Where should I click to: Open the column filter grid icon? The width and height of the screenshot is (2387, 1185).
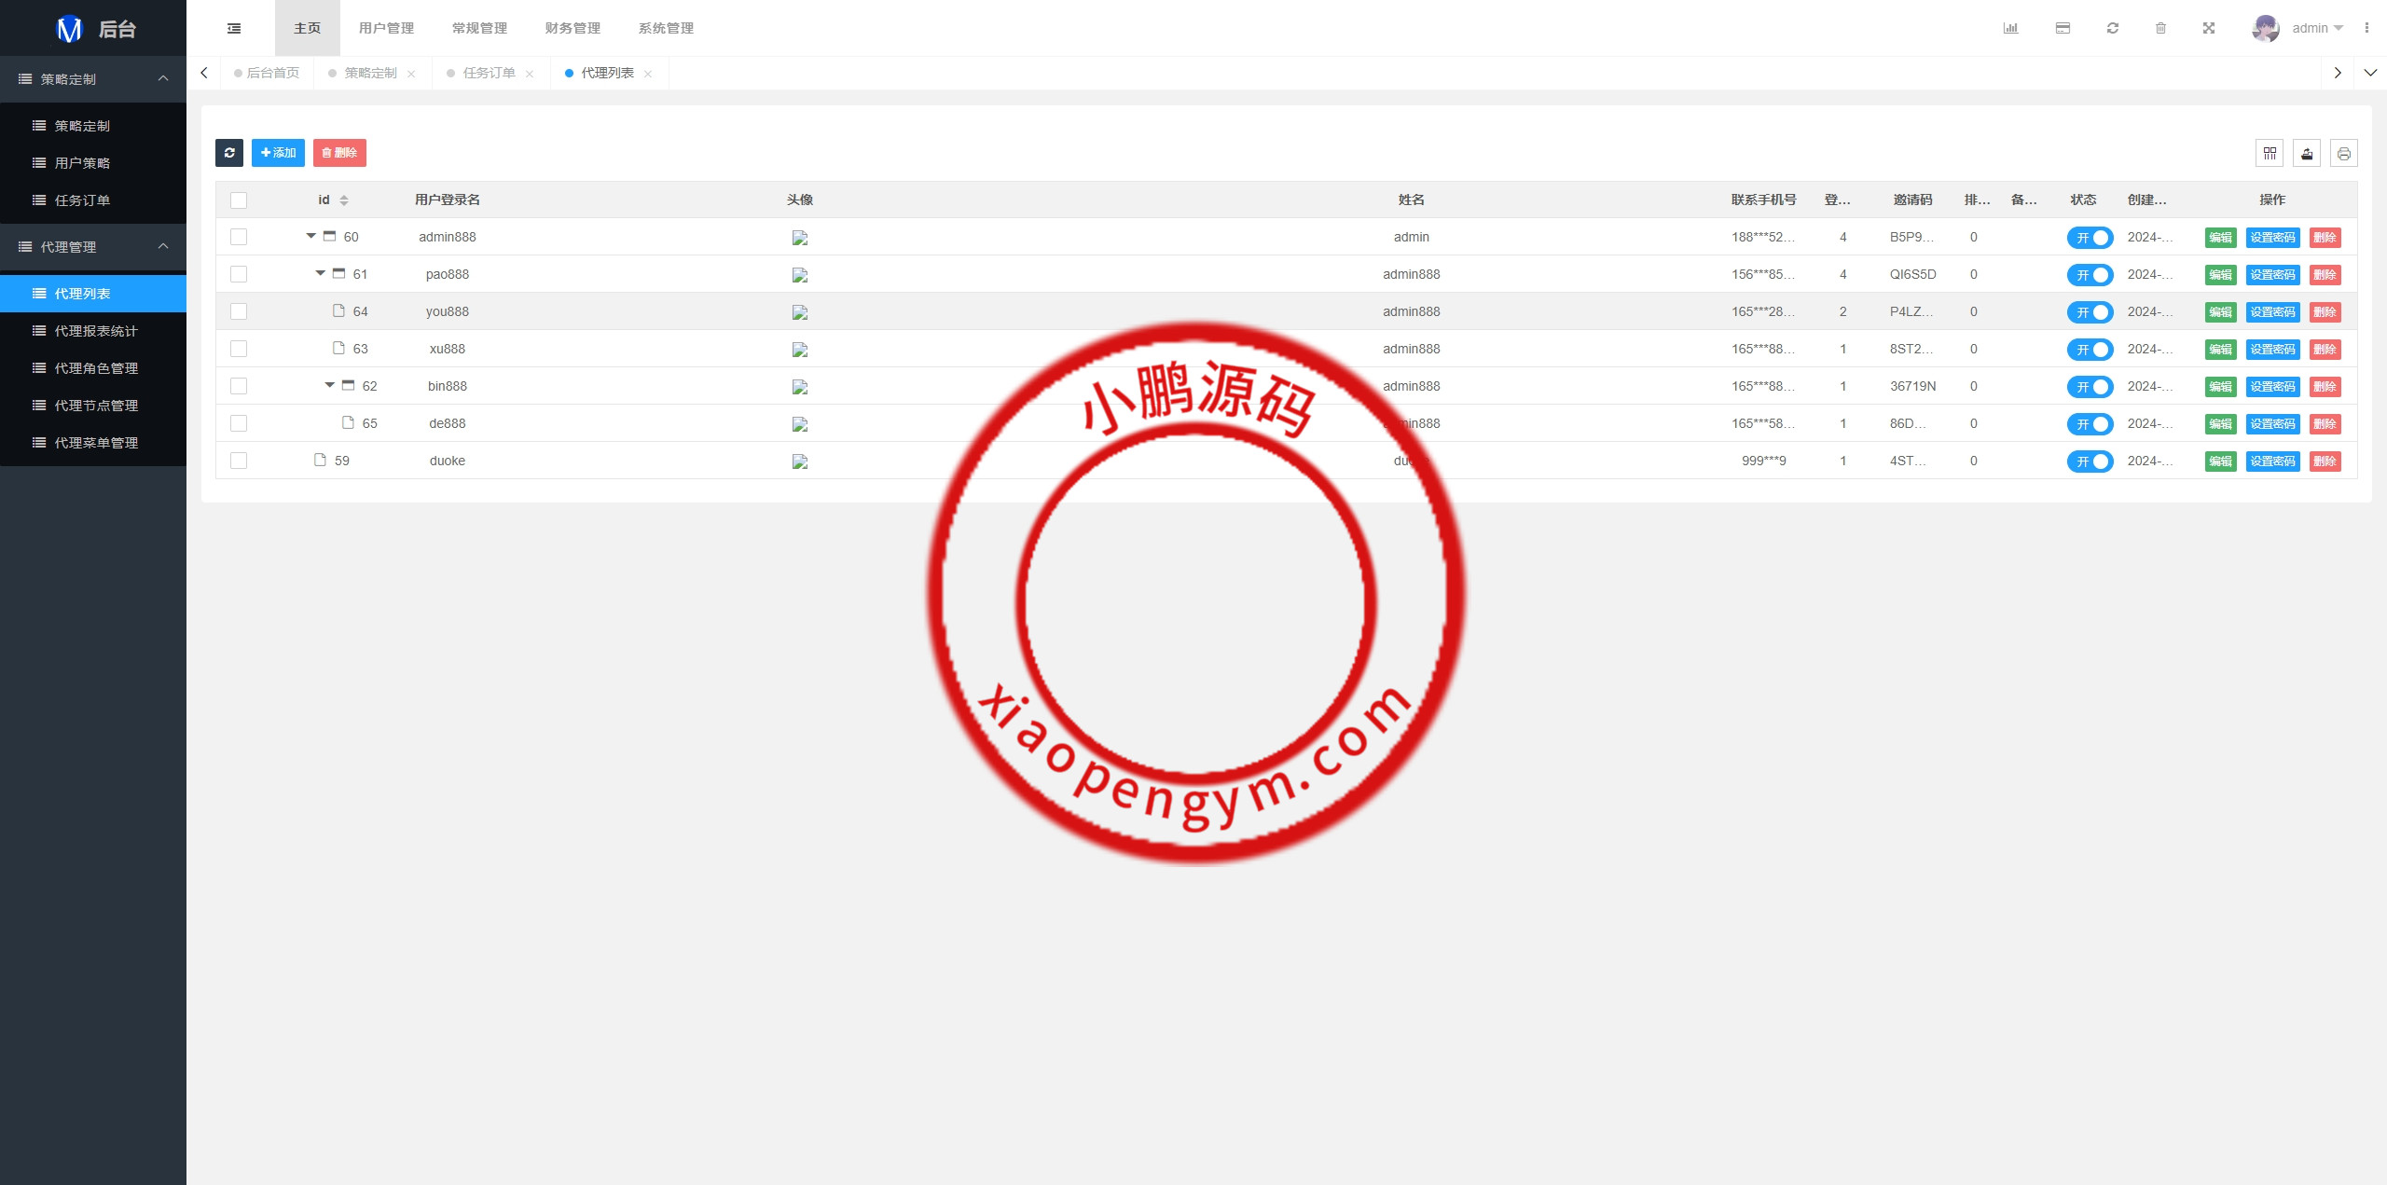click(x=2270, y=153)
